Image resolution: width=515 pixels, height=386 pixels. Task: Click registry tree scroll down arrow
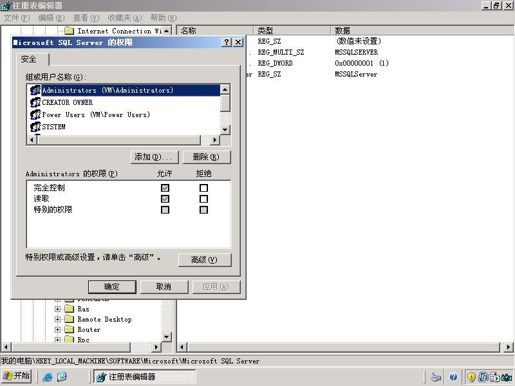click(x=167, y=336)
